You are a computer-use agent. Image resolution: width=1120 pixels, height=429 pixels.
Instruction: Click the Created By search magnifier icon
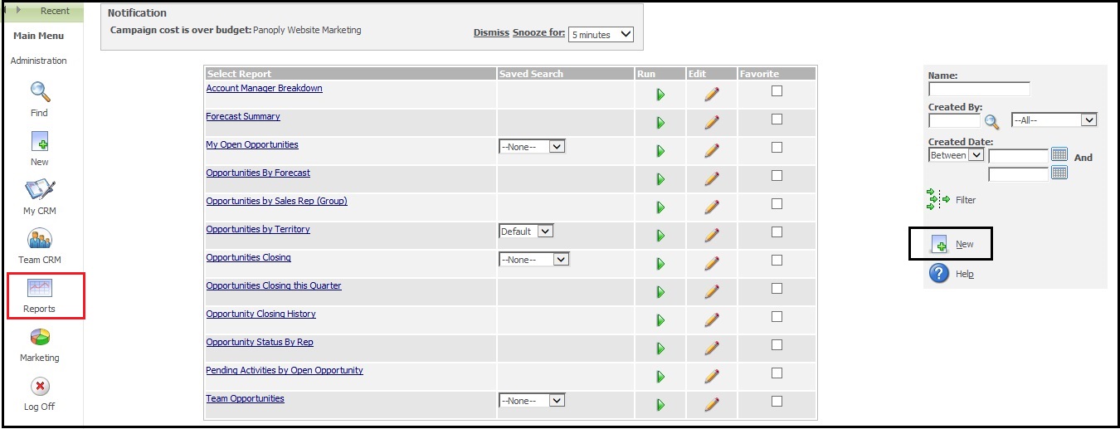point(992,121)
